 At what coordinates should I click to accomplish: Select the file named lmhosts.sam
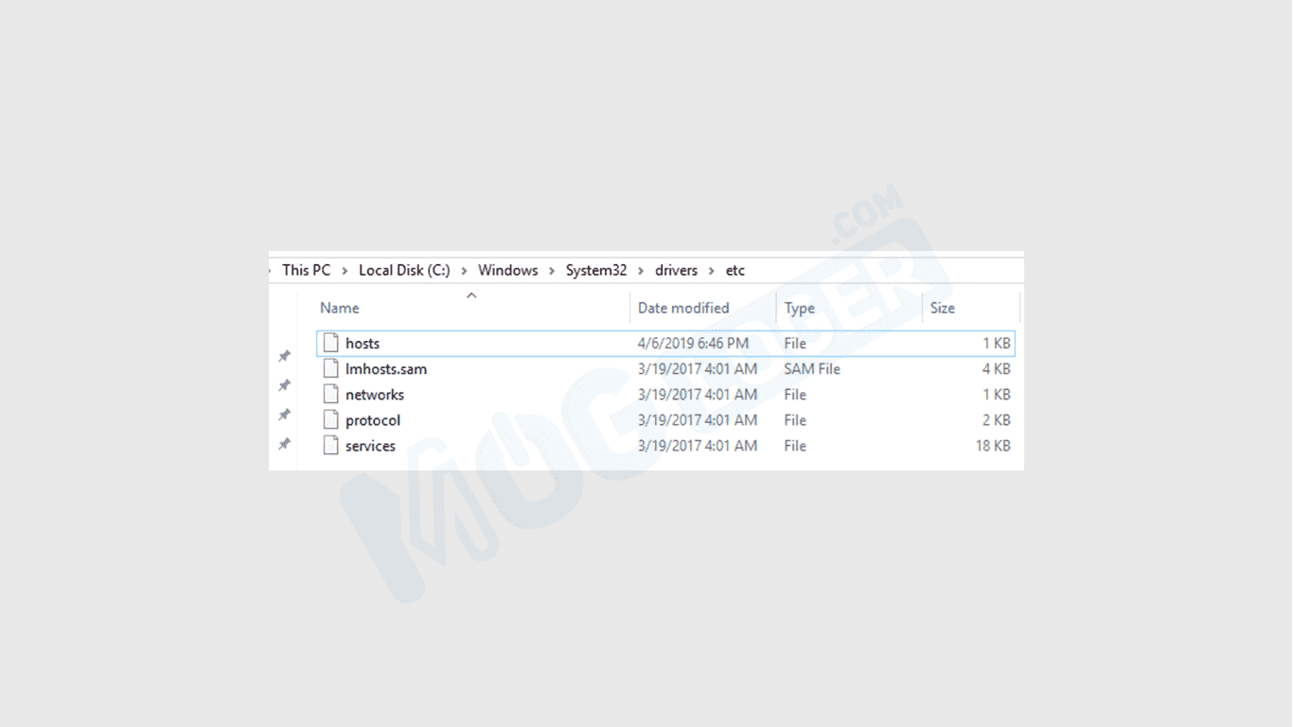(386, 368)
